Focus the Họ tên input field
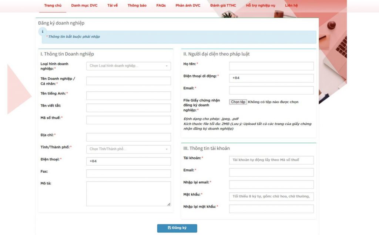The width and height of the screenshot is (379, 235). [x=271, y=66]
